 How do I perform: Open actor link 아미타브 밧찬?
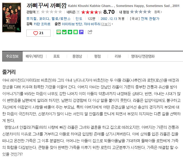(72, 24)
